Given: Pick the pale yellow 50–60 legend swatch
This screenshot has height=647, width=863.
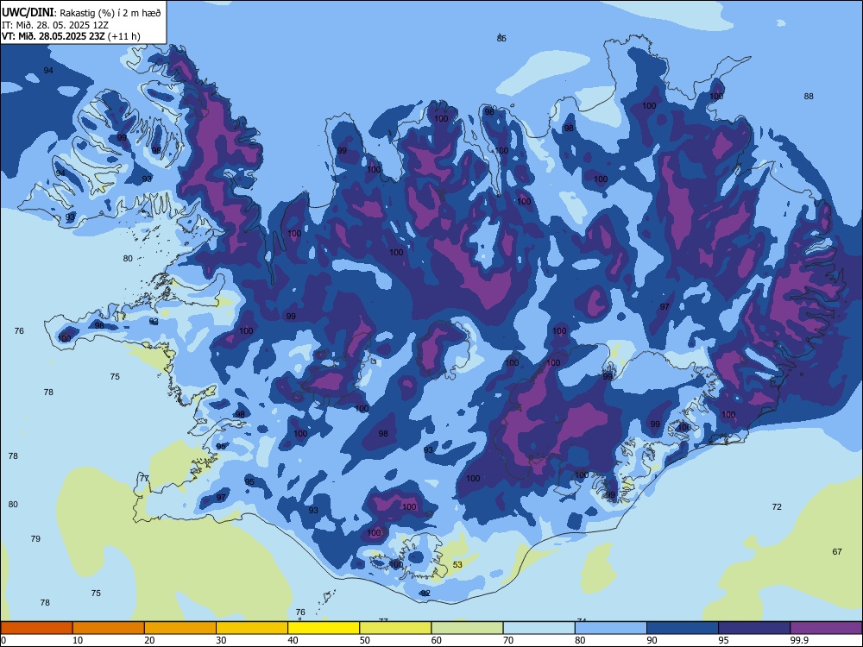Looking at the screenshot, I should coord(396,628).
